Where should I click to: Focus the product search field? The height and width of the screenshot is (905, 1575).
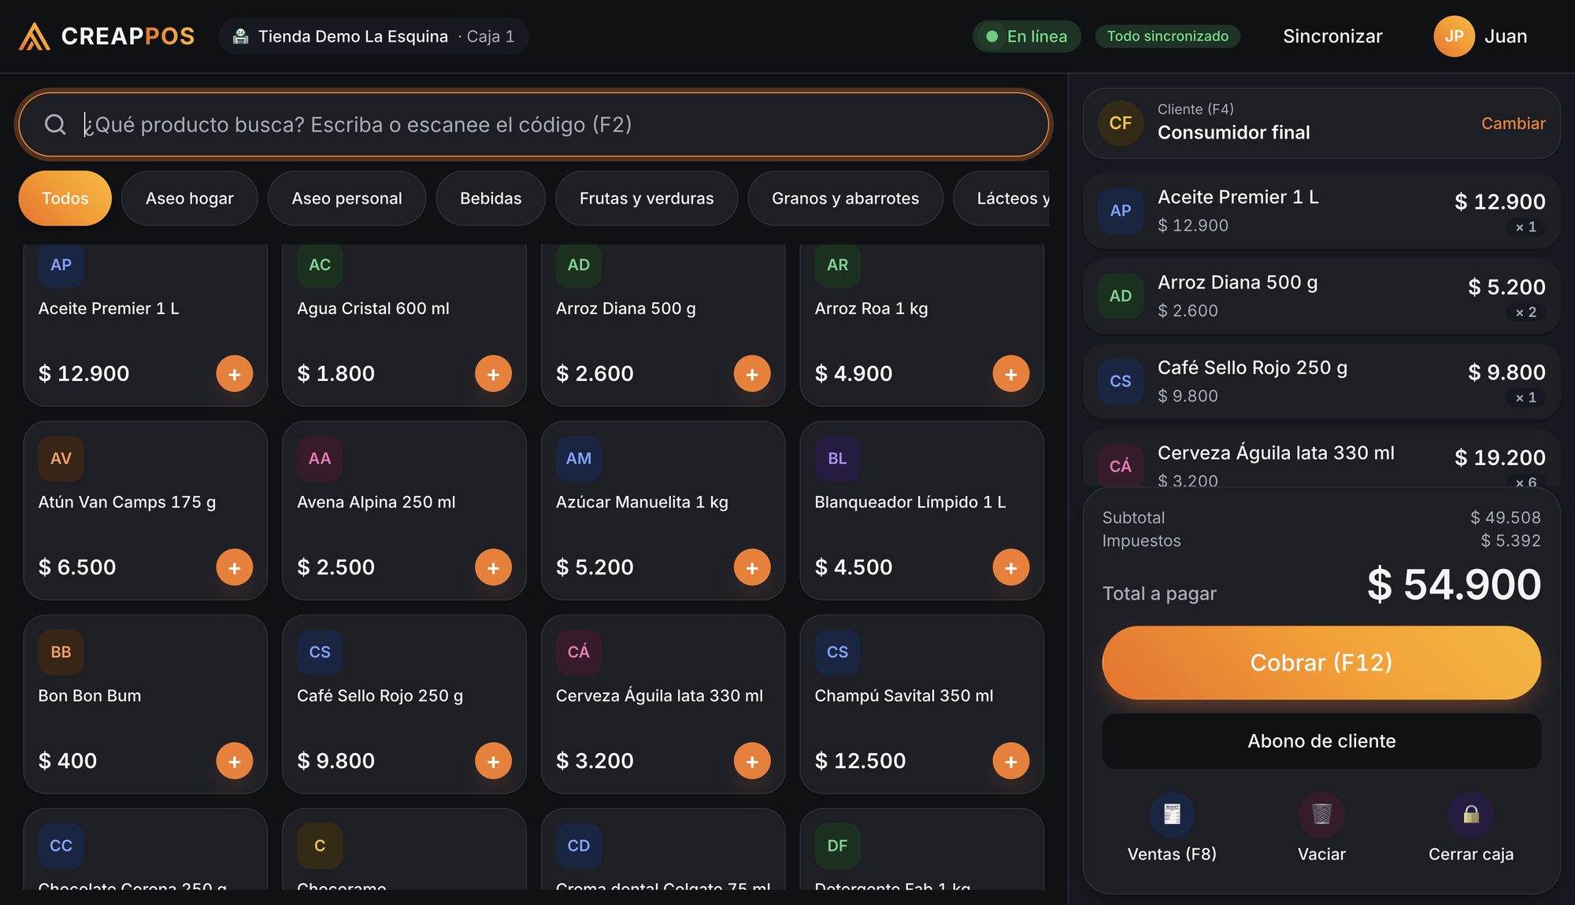[x=534, y=124]
